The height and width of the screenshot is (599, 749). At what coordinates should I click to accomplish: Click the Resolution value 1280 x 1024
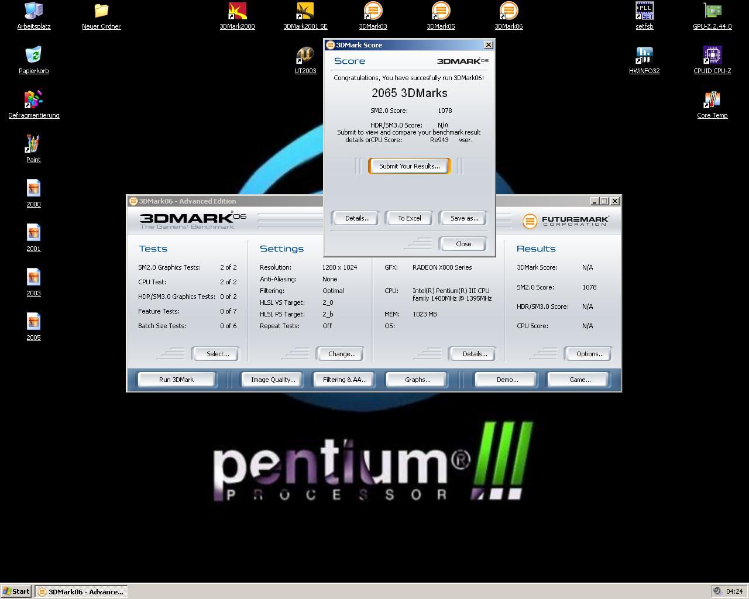pyautogui.click(x=339, y=267)
